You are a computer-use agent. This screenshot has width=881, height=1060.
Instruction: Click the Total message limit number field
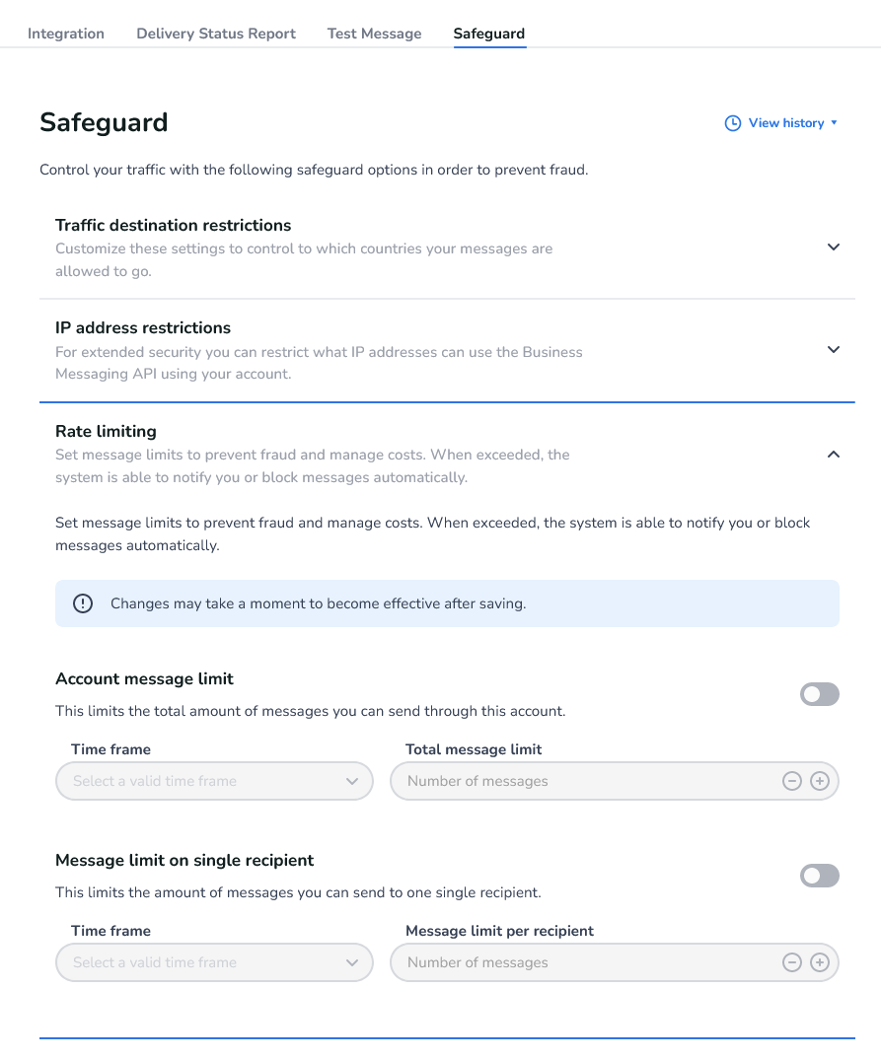[582, 781]
